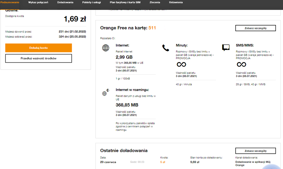Click the infinity symbol under Minuty
Image resolution: width=283 pixels, height=169 pixels.
pos(181,65)
